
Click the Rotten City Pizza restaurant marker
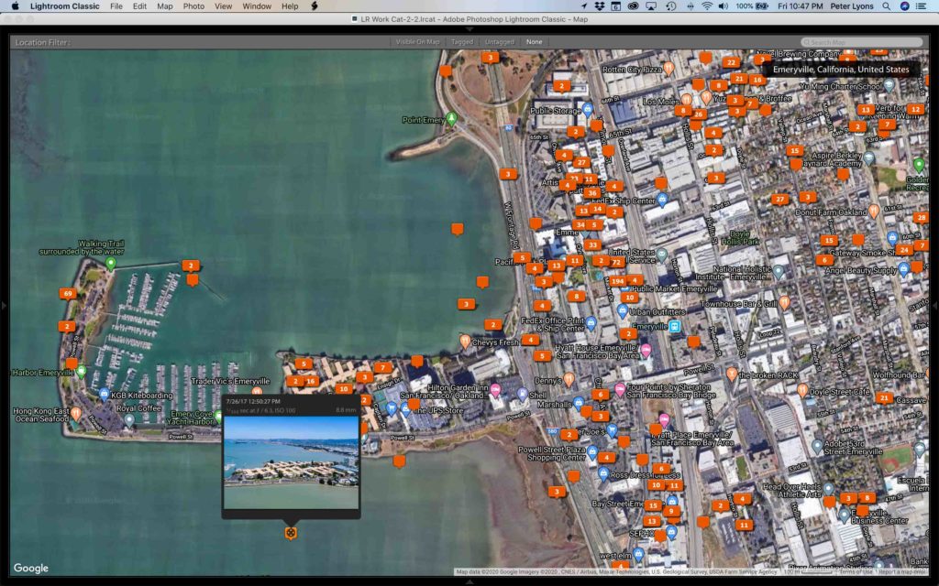[x=668, y=68]
